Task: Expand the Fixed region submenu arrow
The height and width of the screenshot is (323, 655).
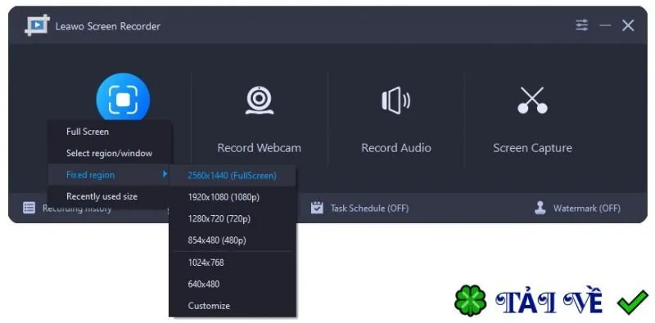Action: pos(165,173)
